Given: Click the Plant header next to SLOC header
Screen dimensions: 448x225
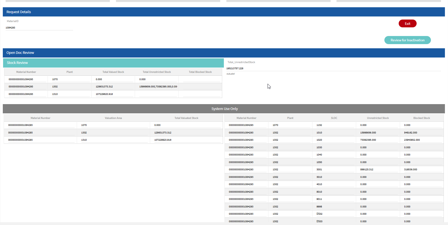Looking at the screenshot, I should (x=290, y=118).
